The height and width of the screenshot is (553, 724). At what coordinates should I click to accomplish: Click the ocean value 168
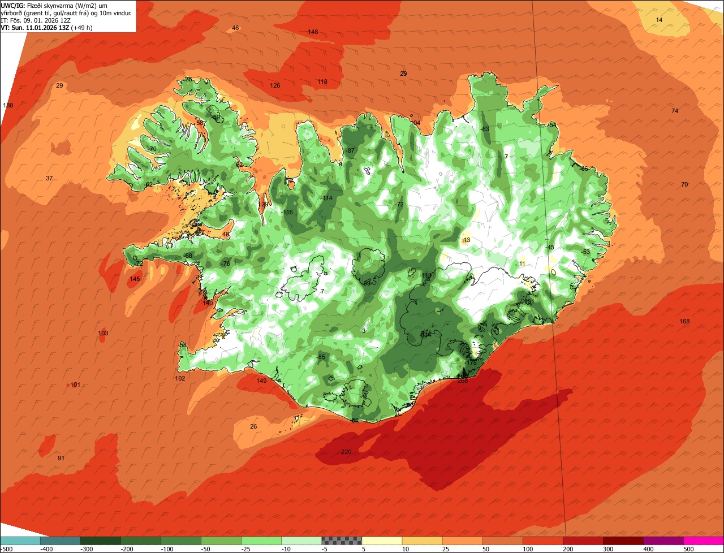tap(684, 321)
